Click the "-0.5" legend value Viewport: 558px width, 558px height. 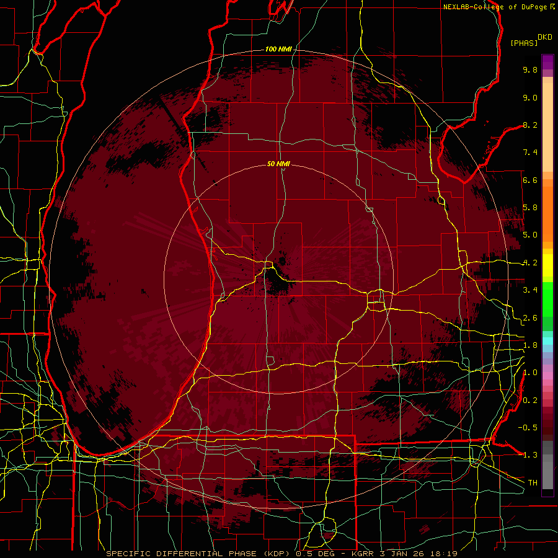coord(528,427)
